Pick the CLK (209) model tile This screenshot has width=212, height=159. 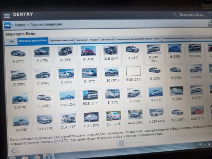(x=91, y=120)
